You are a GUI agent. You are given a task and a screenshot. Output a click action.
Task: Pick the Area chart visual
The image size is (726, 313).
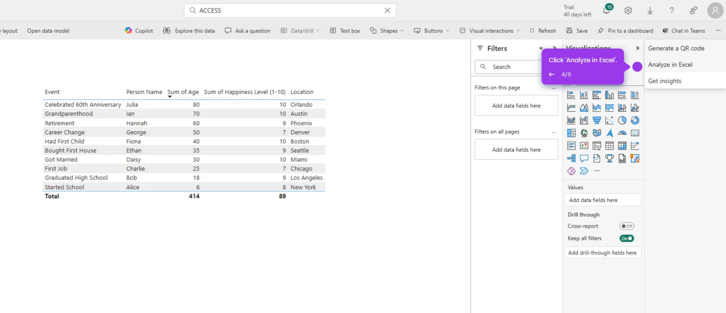tap(584, 108)
